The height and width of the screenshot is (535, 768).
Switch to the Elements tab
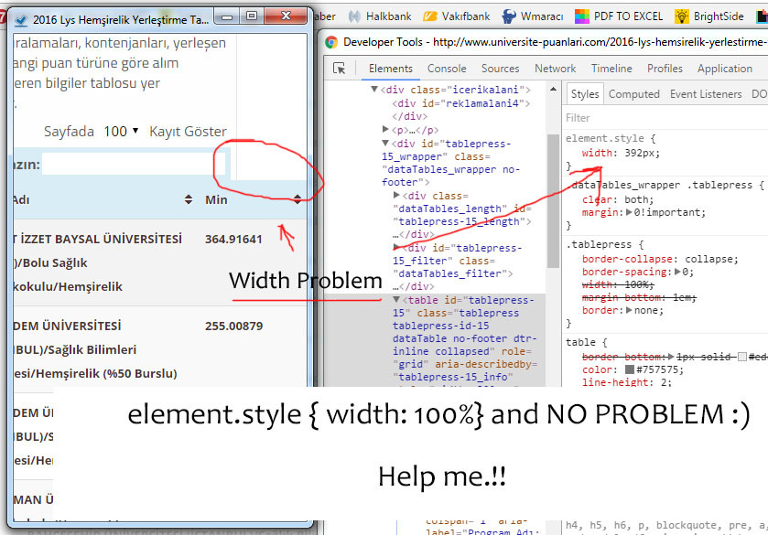tap(390, 69)
